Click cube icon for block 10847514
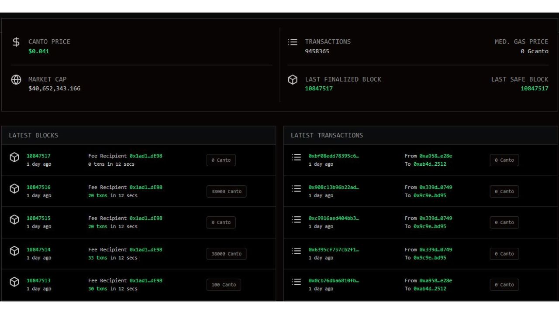The width and height of the screenshot is (559, 314). (x=14, y=251)
